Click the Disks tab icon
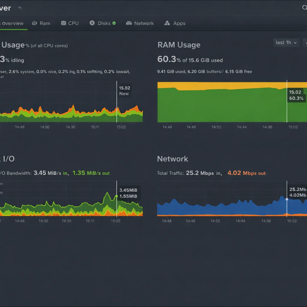Image resolution: width=307 pixels, height=307 pixels. click(92, 23)
